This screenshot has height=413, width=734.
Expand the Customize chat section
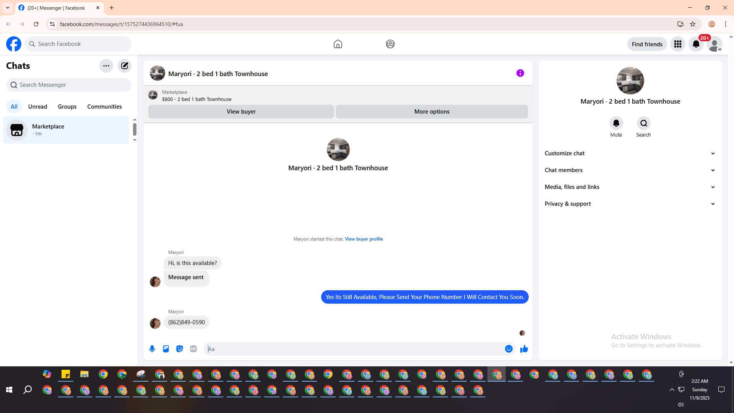coord(630,153)
